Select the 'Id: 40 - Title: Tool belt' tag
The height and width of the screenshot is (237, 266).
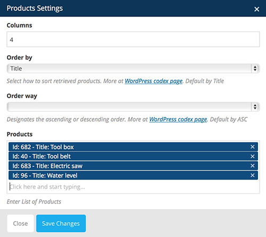(133, 156)
